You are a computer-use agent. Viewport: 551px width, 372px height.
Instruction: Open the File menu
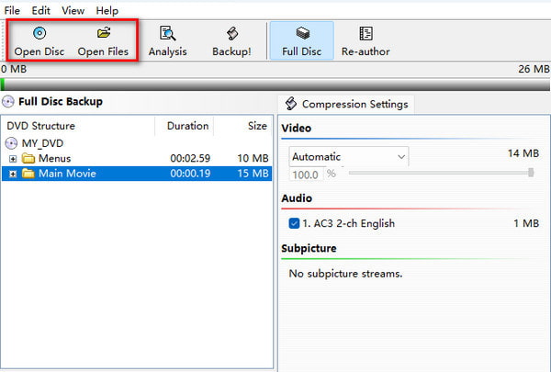click(x=12, y=10)
